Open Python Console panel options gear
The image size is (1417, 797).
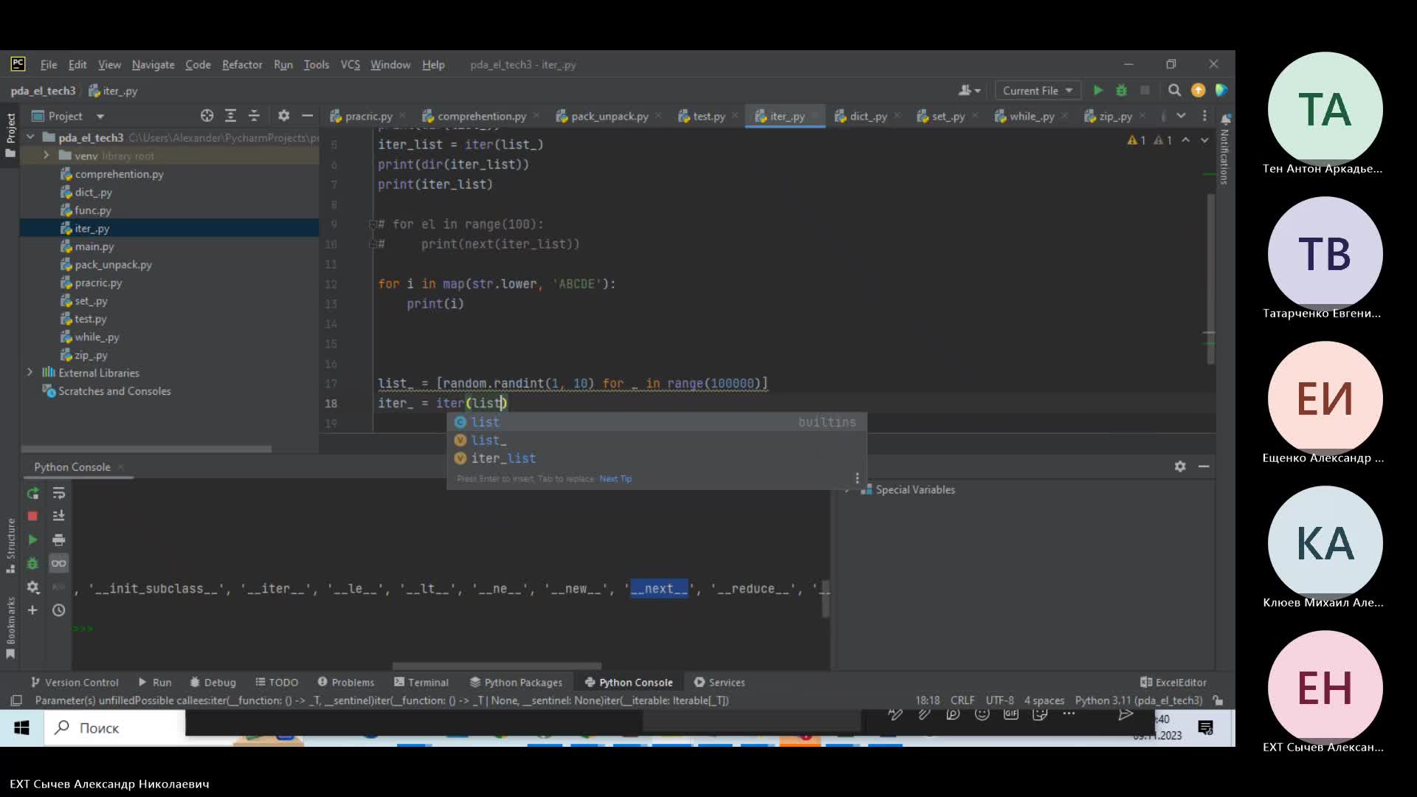point(1180,466)
